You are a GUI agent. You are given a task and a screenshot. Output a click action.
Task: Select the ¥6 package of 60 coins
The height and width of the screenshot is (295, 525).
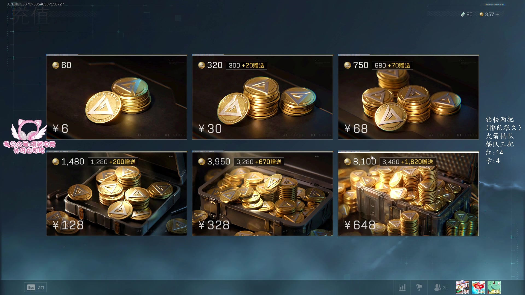tap(116, 97)
